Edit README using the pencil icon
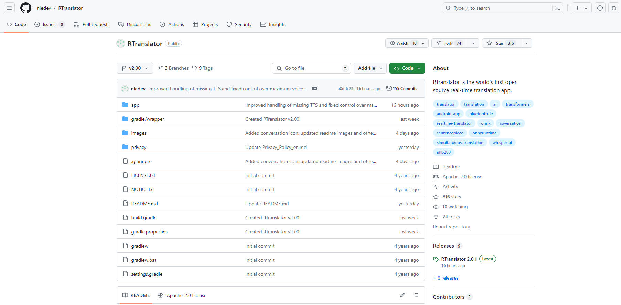This screenshot has height=305, width=621. [x=403, y=295]
